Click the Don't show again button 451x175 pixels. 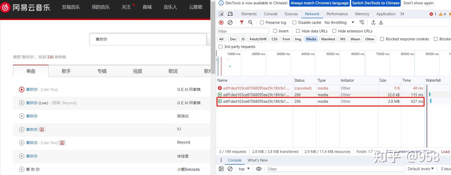[418, 3]
